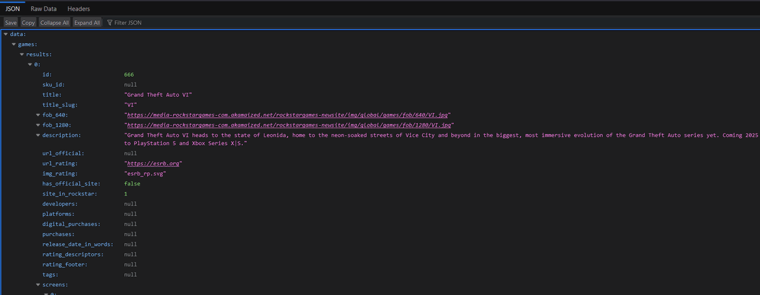760x295 pixels.
Task: Collapse the results array arrow
Action: coord(22,54)
